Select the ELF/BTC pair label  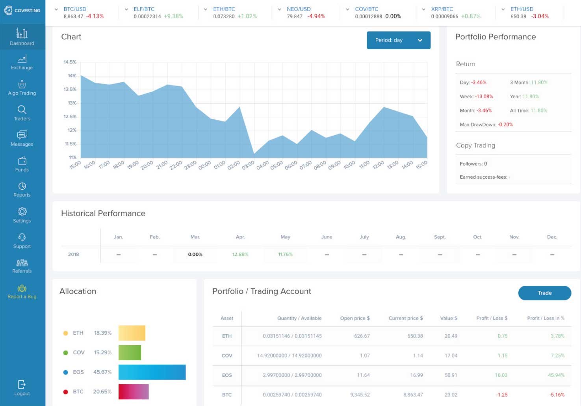point(144,9)
